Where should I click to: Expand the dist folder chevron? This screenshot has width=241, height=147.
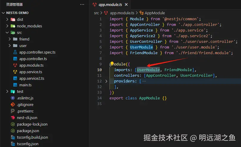click(x=7, y=19)
